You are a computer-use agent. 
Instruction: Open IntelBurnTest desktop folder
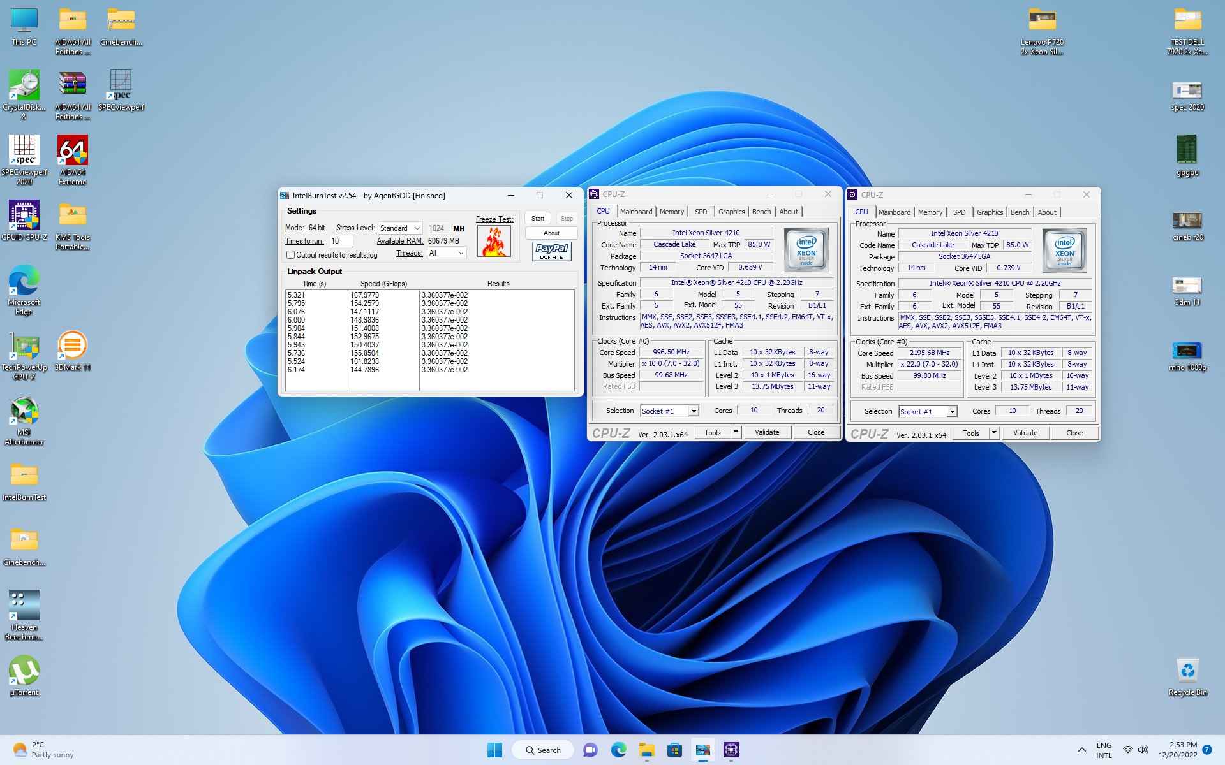coord(24,481)
